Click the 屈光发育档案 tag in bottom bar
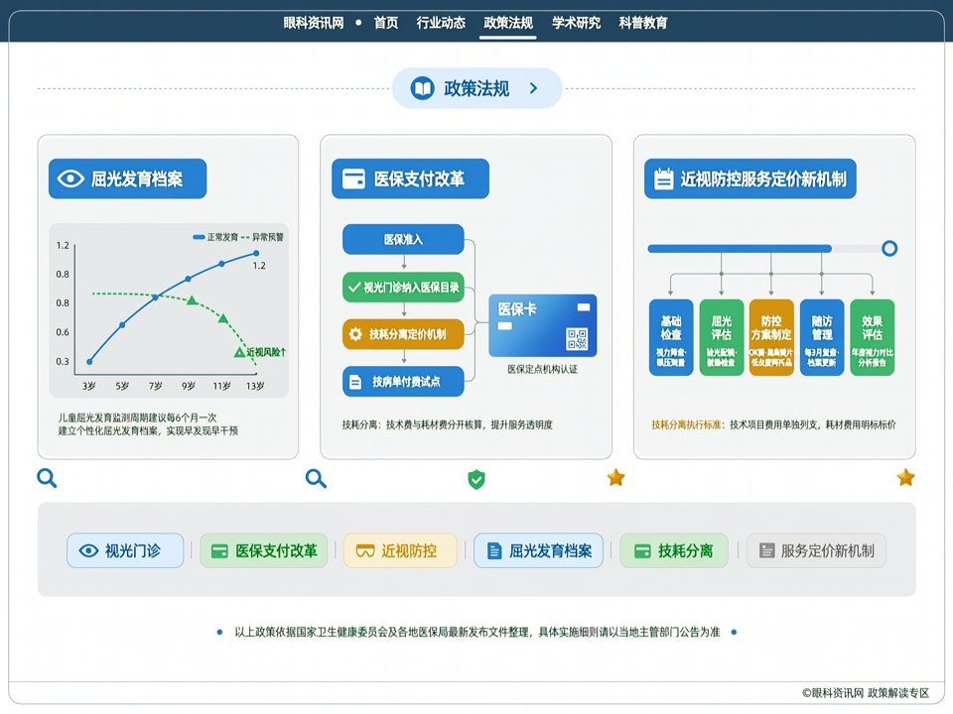Screen dimensions: 953x714 538,550
